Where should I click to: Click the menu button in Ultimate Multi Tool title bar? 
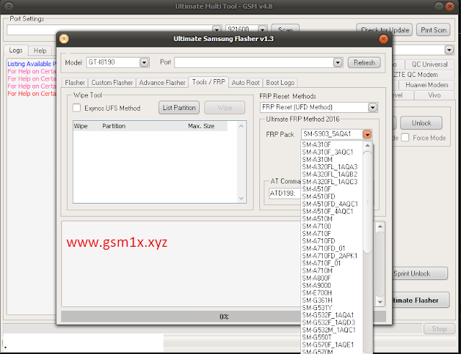pyautogui.click(x=9, y=6)
